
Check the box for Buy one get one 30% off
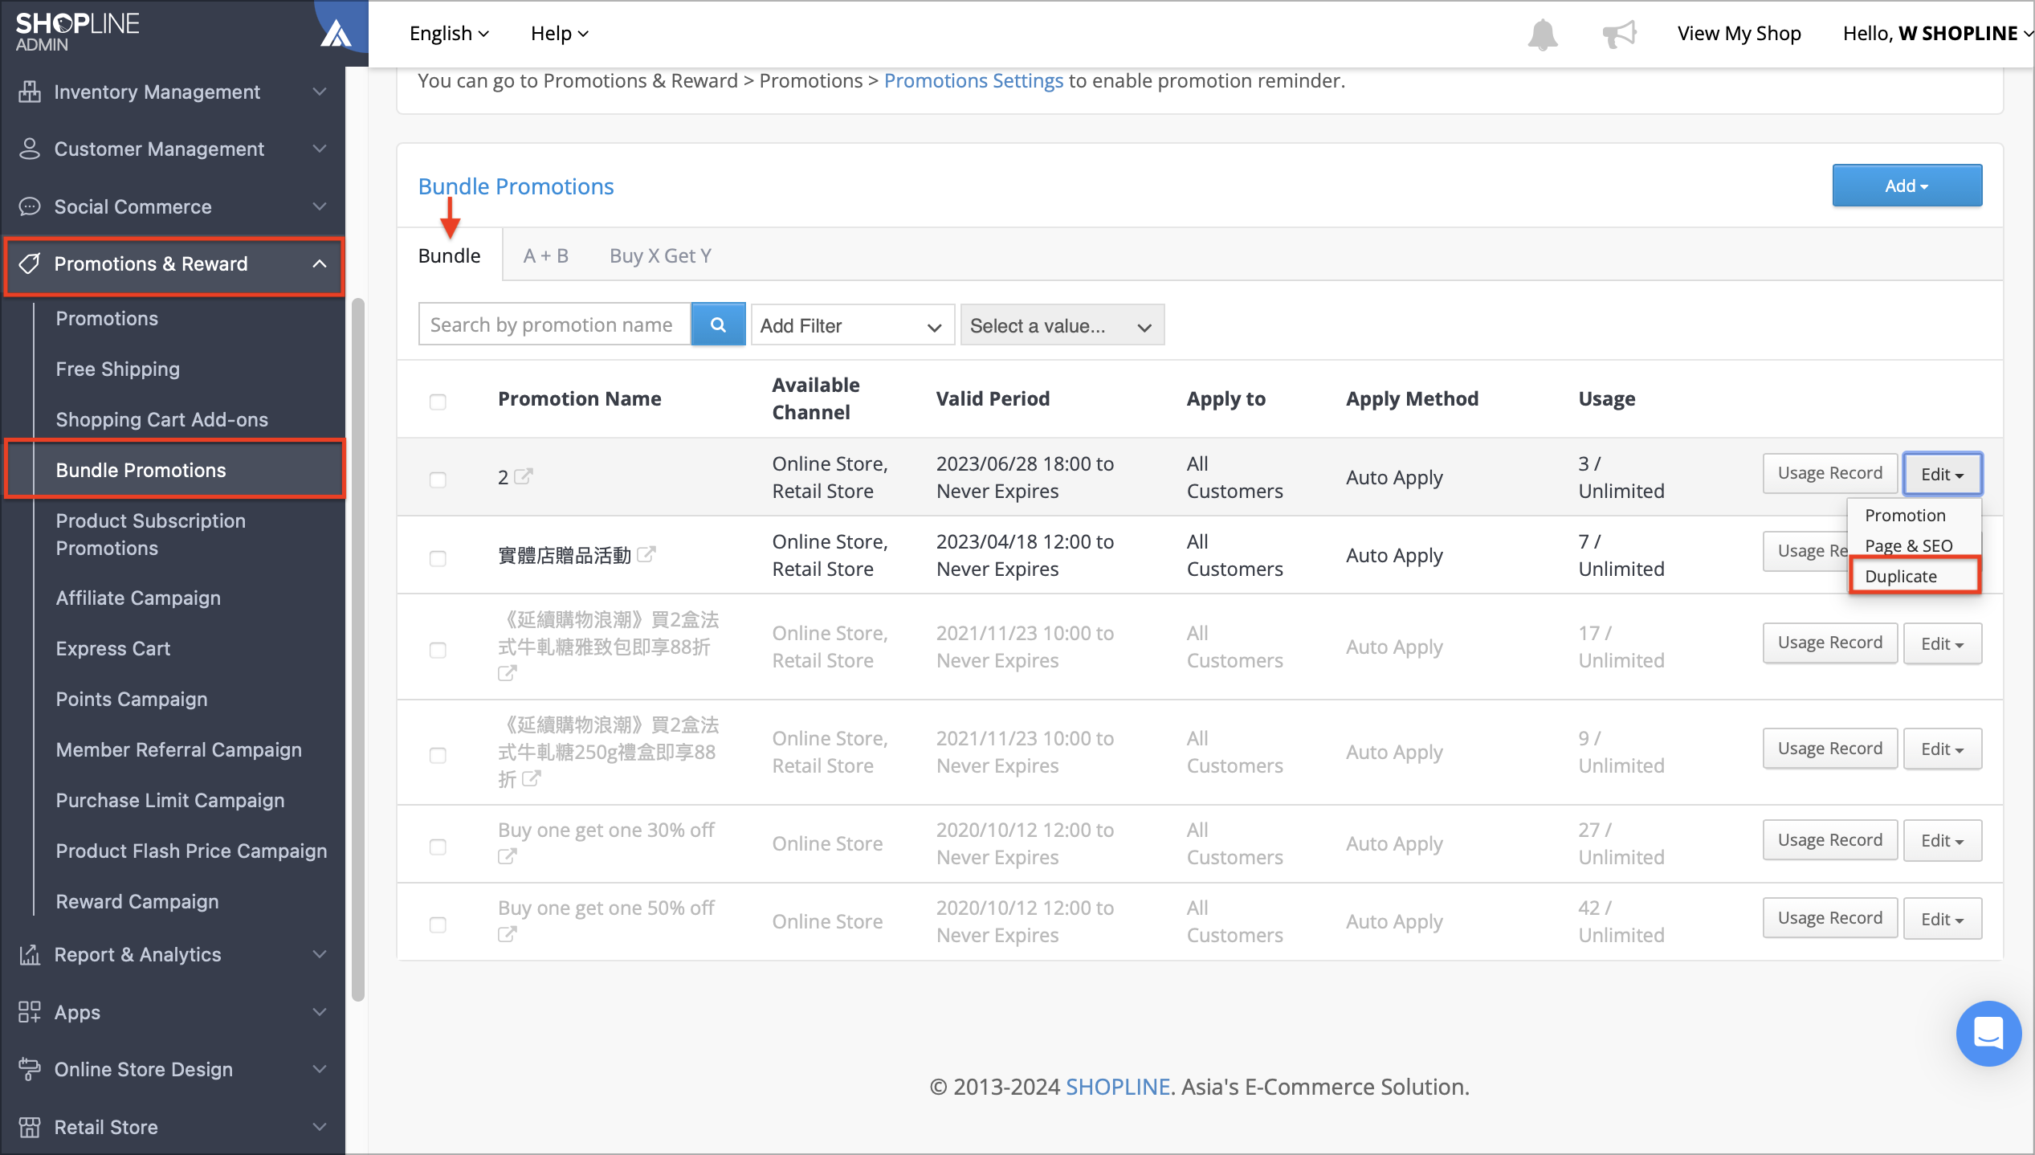pos(438,847)
